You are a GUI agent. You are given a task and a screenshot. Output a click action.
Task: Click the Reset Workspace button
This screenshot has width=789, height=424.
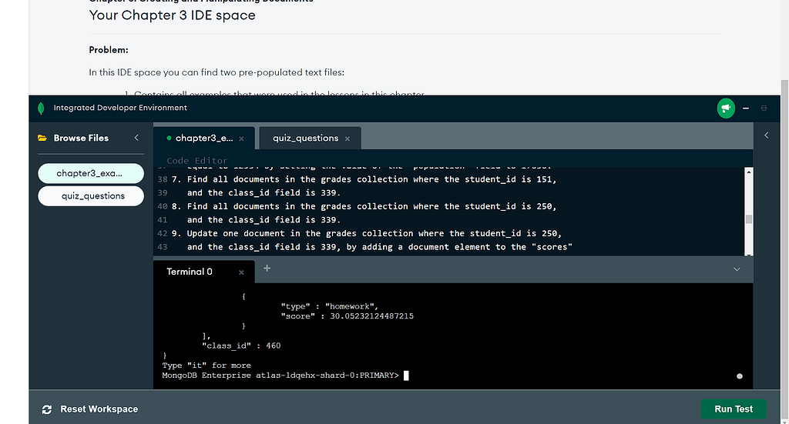(x=99, y=409)
